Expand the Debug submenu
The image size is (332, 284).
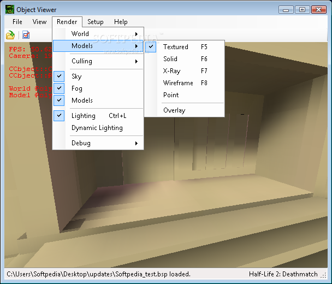click(x=98, y=143)
